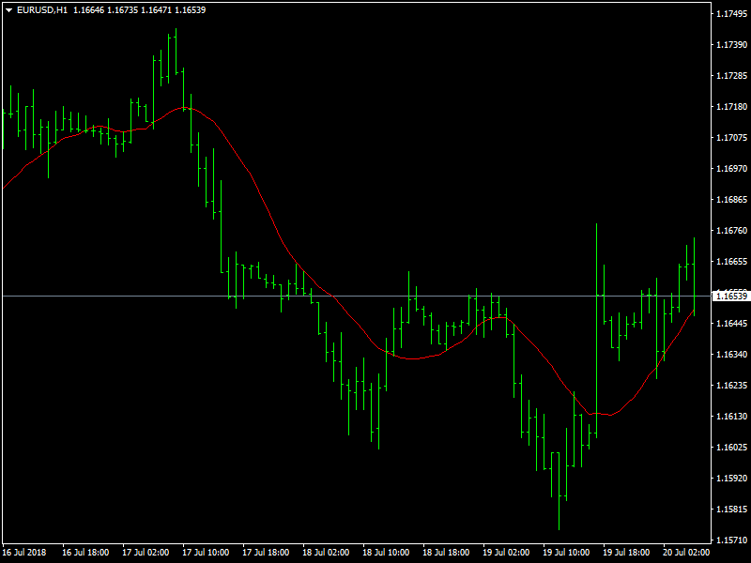Click the 1.16865 price scale label
The image size is (751, 563).
tap(731, 200)
